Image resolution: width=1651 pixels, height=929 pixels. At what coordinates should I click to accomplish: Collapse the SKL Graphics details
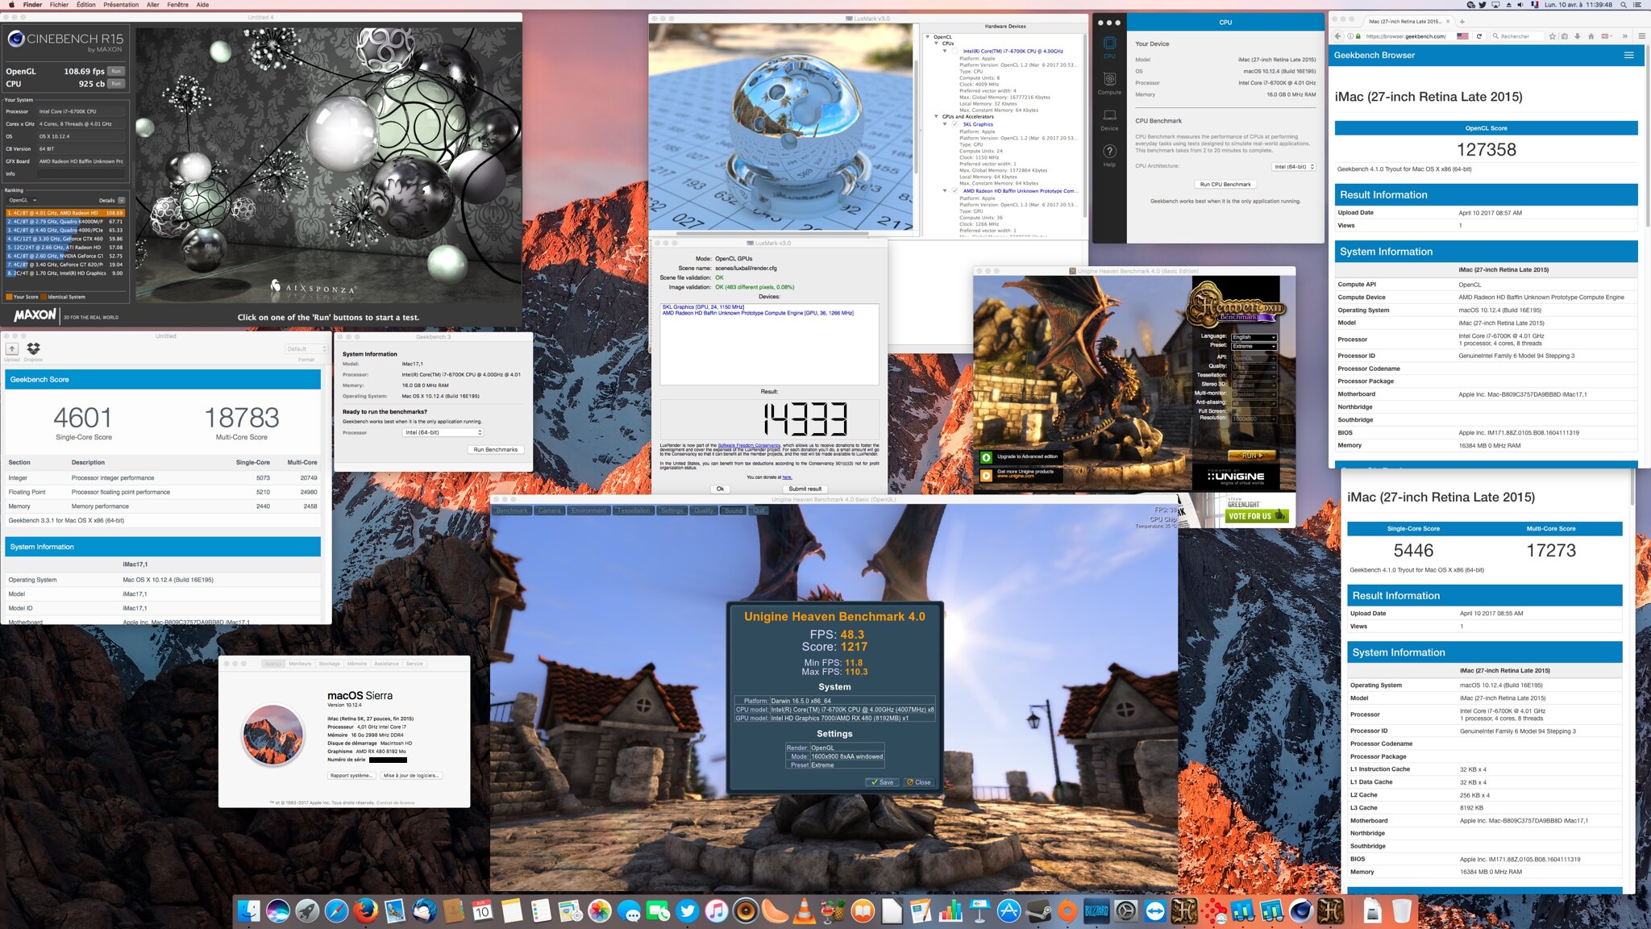tap(946, 124)
